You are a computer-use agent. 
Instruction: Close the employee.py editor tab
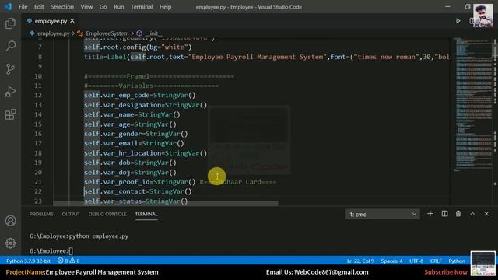pos(72,21)
